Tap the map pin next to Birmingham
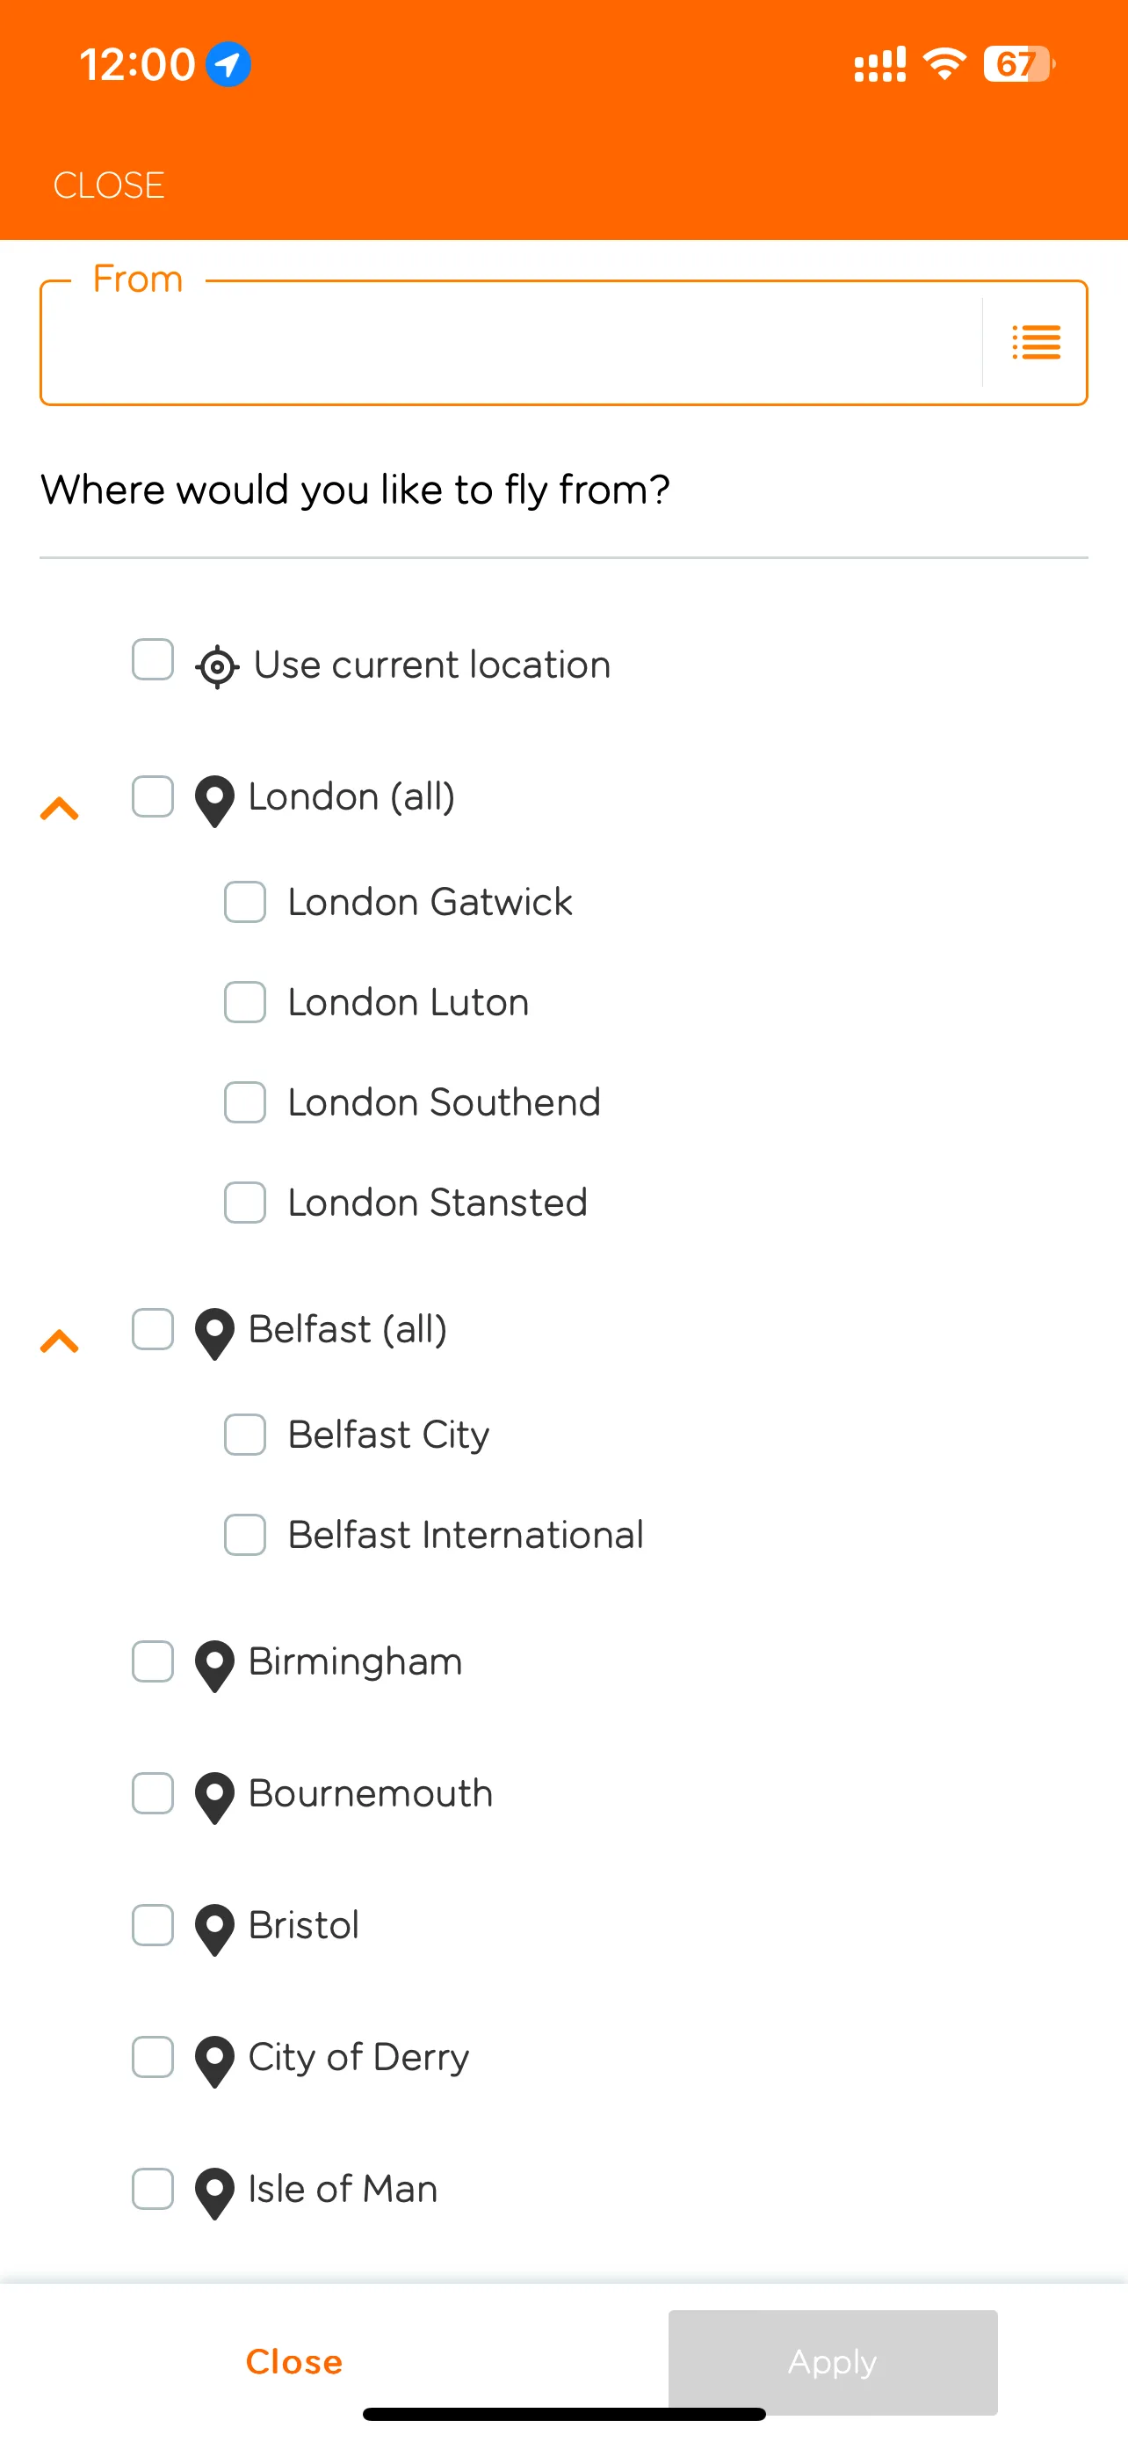 [x=215, y=1665]
